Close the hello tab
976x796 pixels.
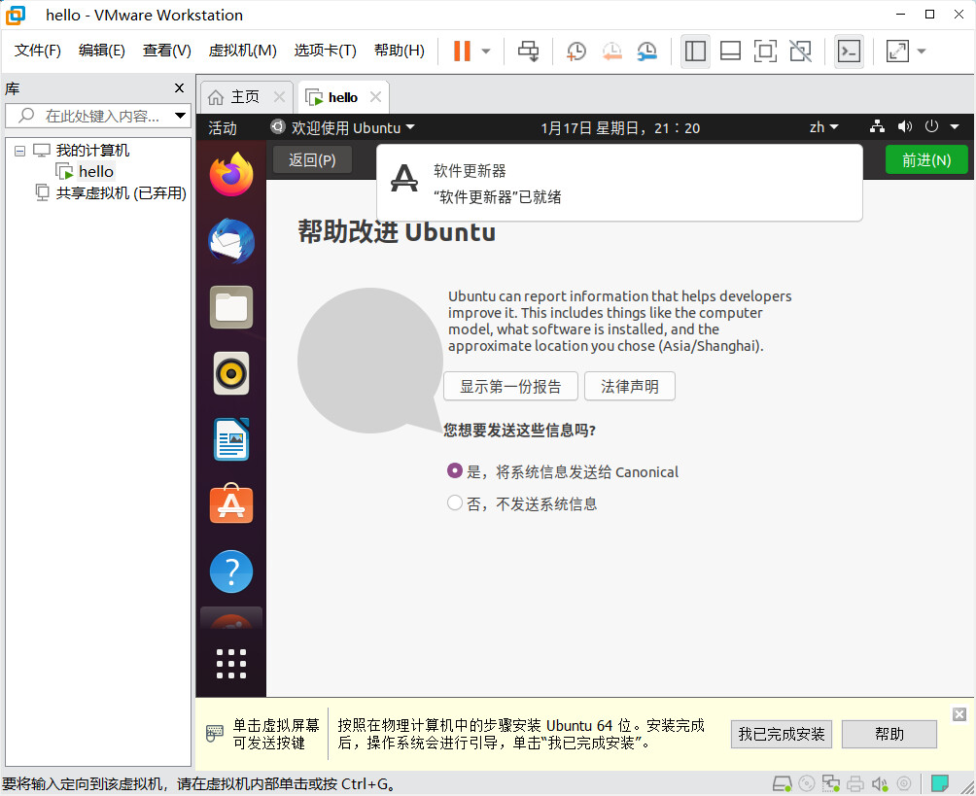[375, 97]
